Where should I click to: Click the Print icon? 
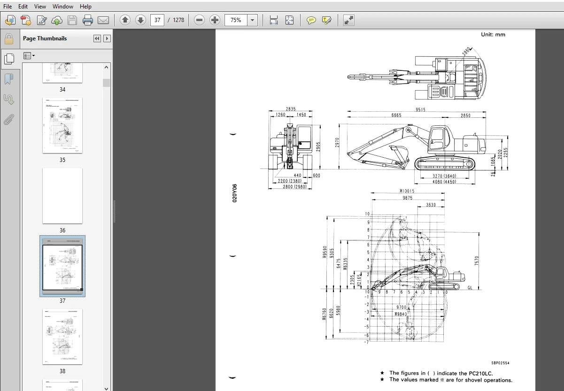(88, 20)
